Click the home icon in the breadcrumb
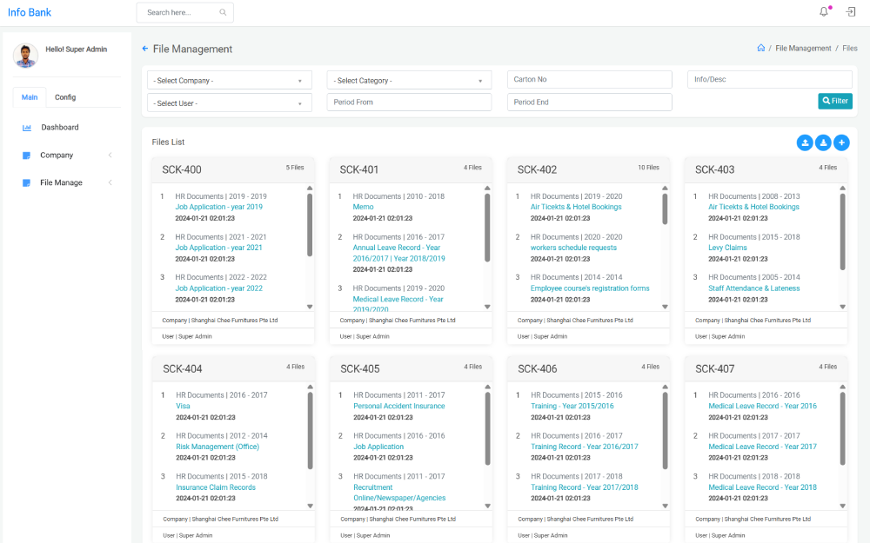 [761, 48]
